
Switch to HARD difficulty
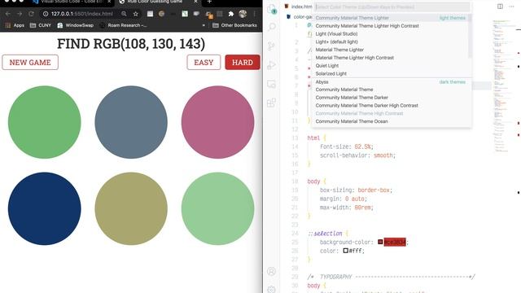click(243, 63)
